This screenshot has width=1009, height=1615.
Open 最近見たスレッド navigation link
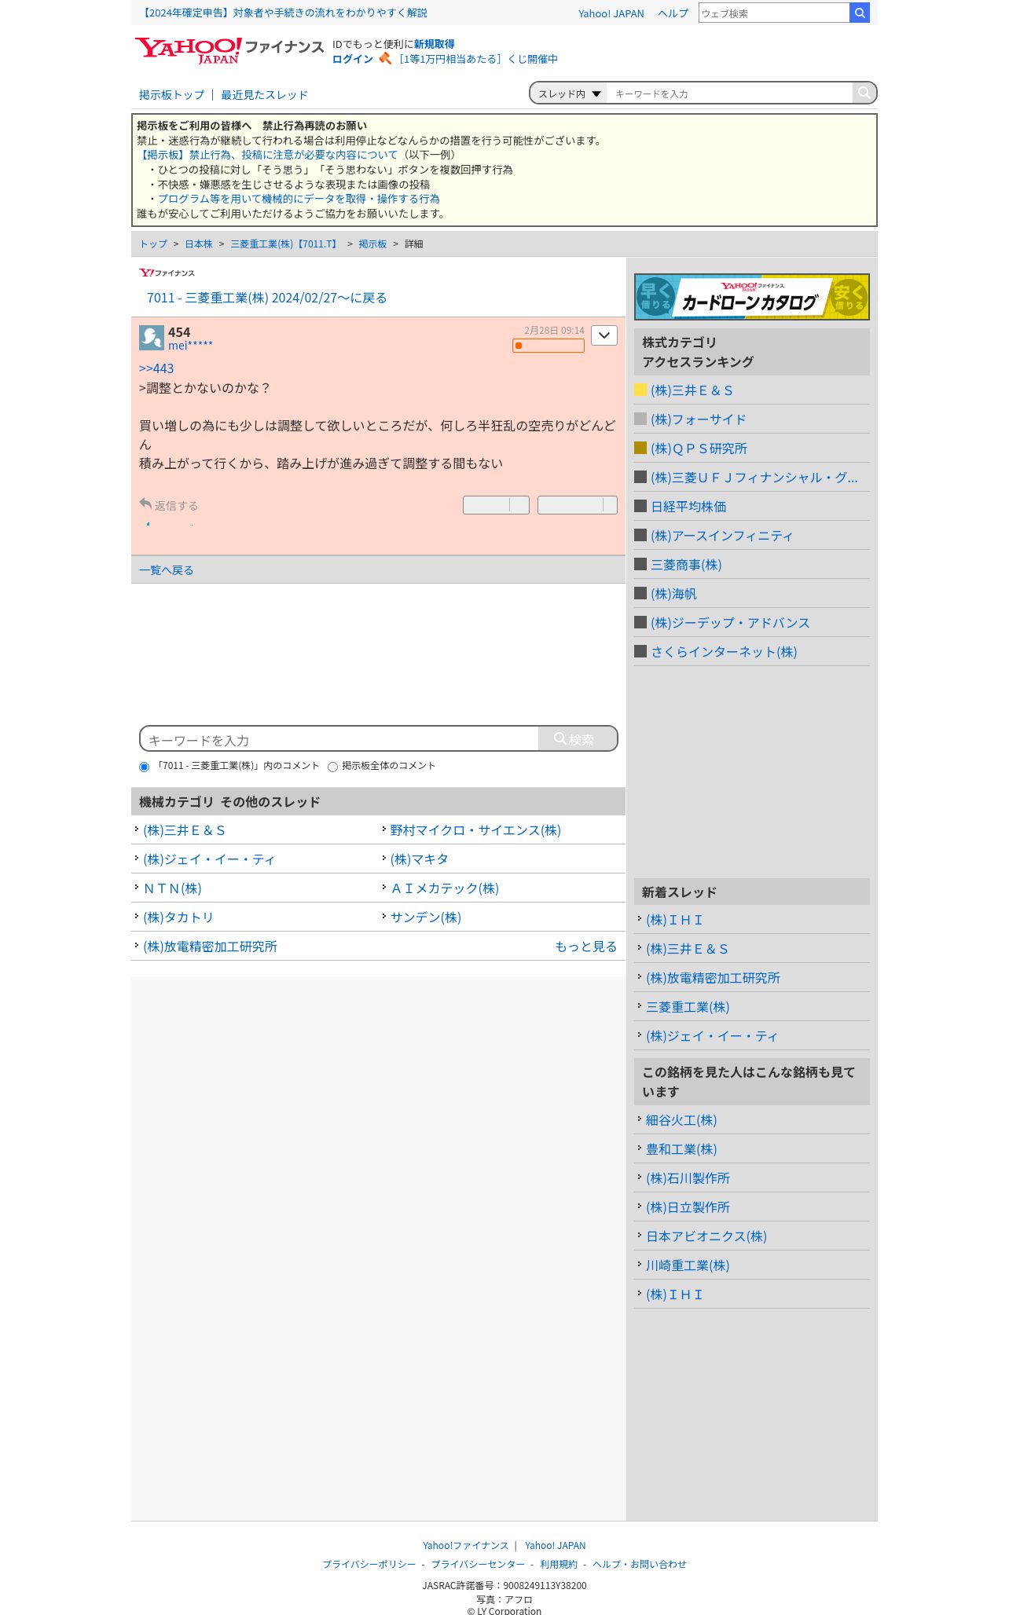[264, 95]
